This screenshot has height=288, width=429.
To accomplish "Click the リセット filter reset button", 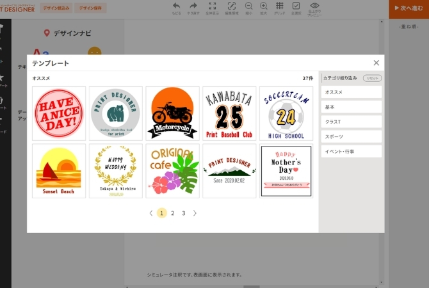I will (x=371, y=78).
